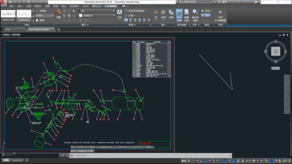Viewport: 292px width, 164px height.
Task: Add a new layout with plus button
Action: tap(27, 160)
